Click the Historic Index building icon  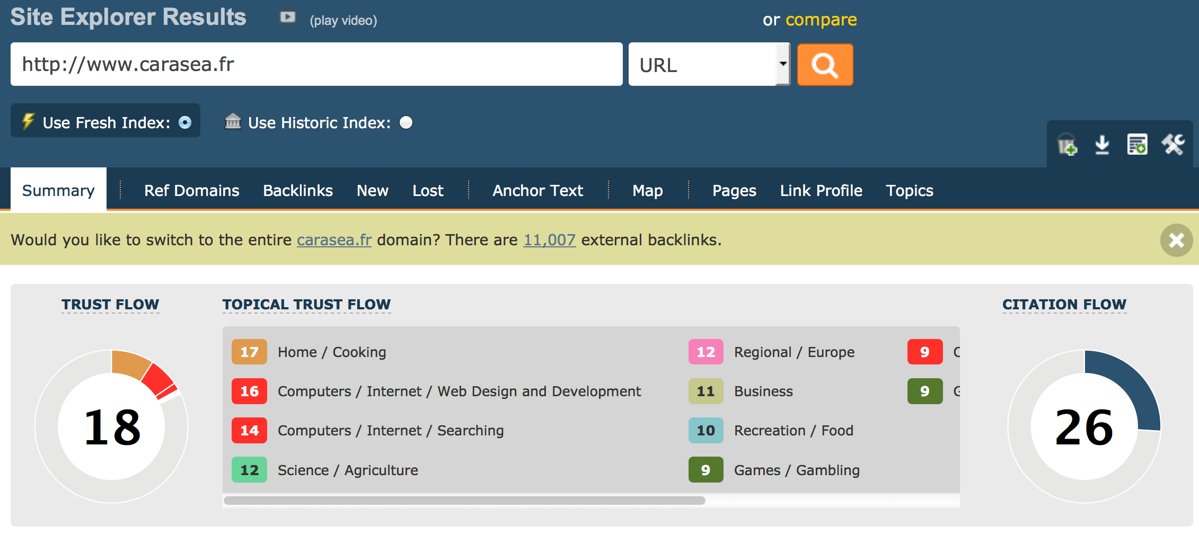(x=233, y=121)
